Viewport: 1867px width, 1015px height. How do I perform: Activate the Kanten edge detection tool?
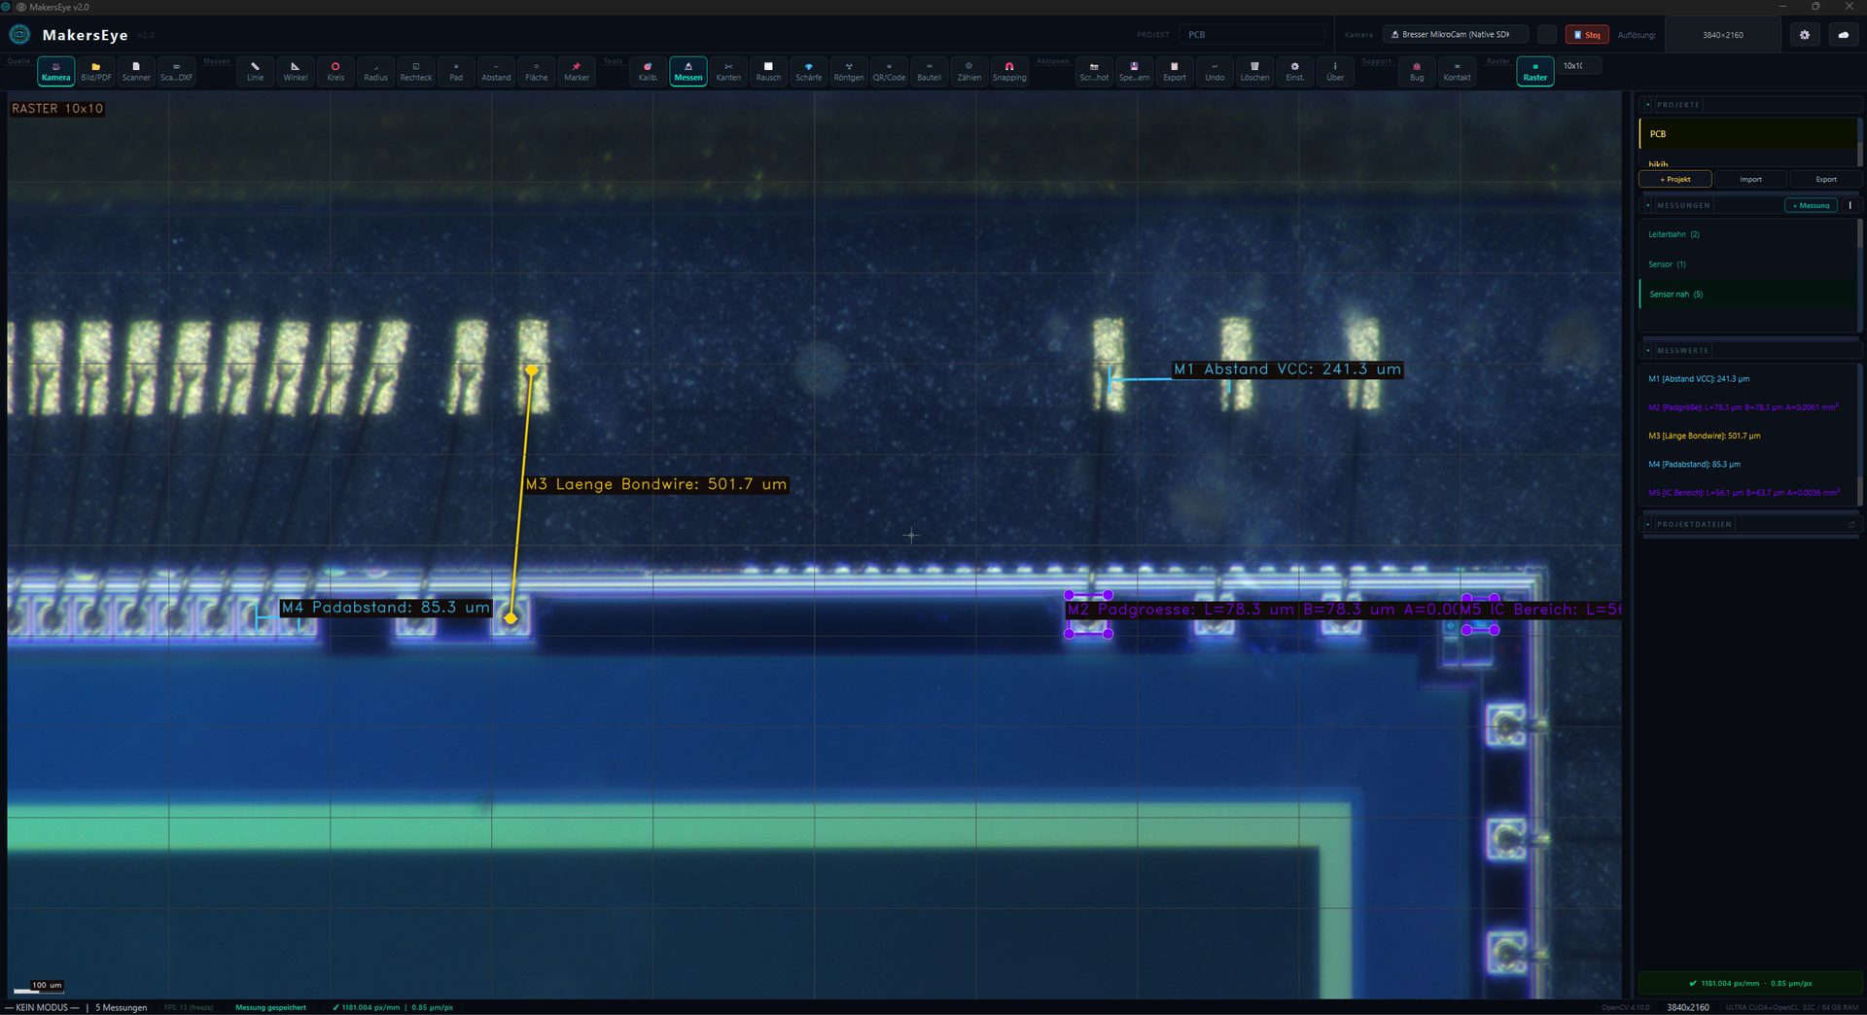tap(728, 71)
